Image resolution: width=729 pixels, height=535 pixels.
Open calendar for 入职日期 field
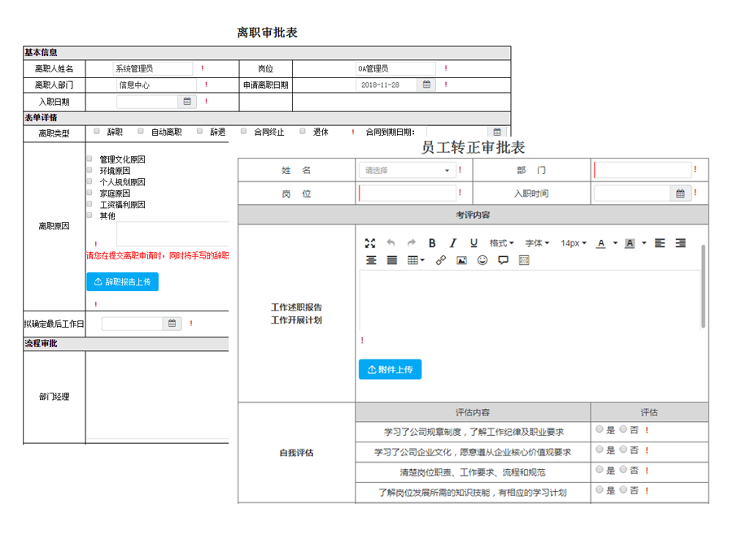click(x=187, y=102)
